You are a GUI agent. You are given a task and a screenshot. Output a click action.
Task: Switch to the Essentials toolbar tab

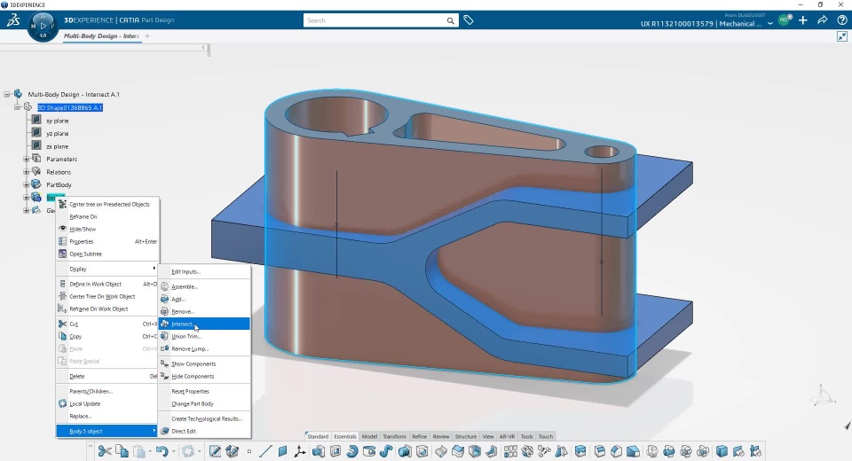(345, 436)
